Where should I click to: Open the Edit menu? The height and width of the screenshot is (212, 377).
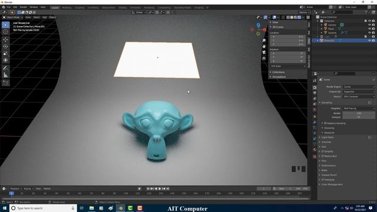[x=15, y=7]
